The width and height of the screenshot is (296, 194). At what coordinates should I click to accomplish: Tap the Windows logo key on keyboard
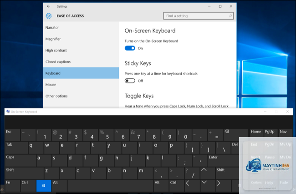[x=44, y=186]
